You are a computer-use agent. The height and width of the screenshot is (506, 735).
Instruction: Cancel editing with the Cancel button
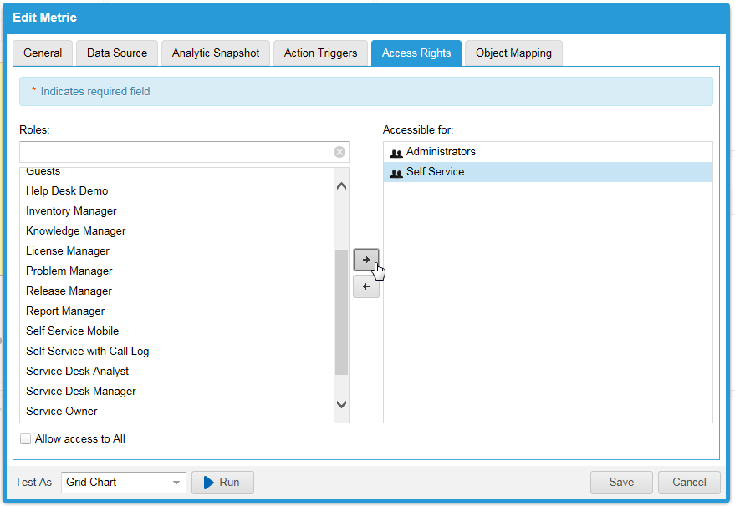(688, 482)
